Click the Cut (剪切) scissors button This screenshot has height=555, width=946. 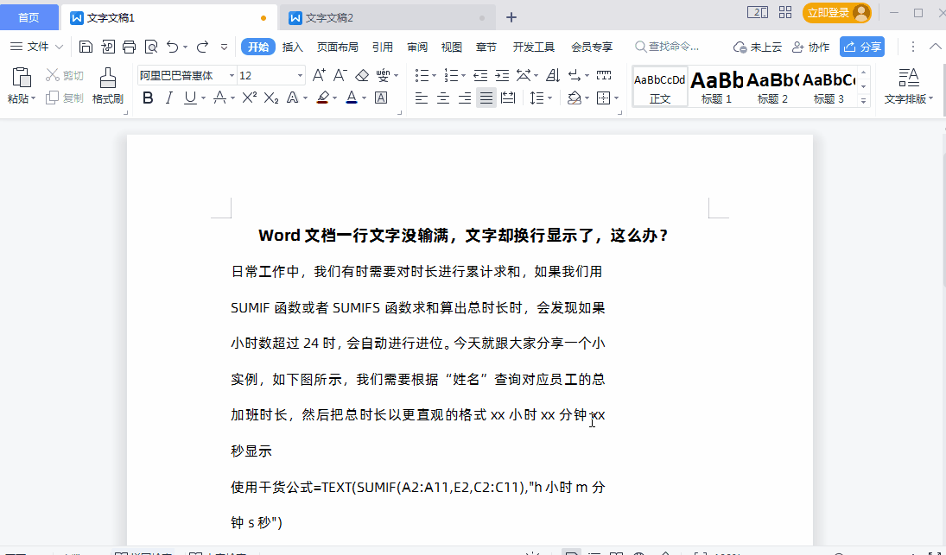pyautogui.click(x=65, y=75)
